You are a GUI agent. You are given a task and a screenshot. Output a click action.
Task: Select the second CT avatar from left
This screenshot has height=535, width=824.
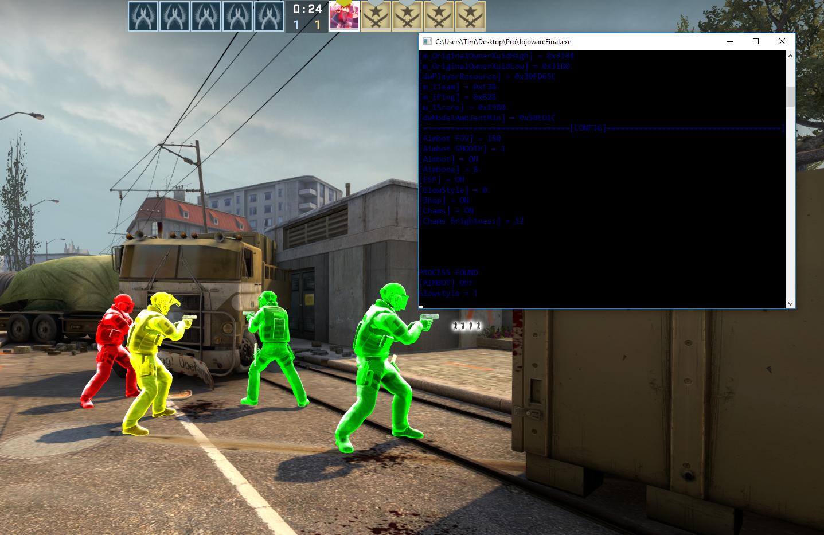coord(174,16)
